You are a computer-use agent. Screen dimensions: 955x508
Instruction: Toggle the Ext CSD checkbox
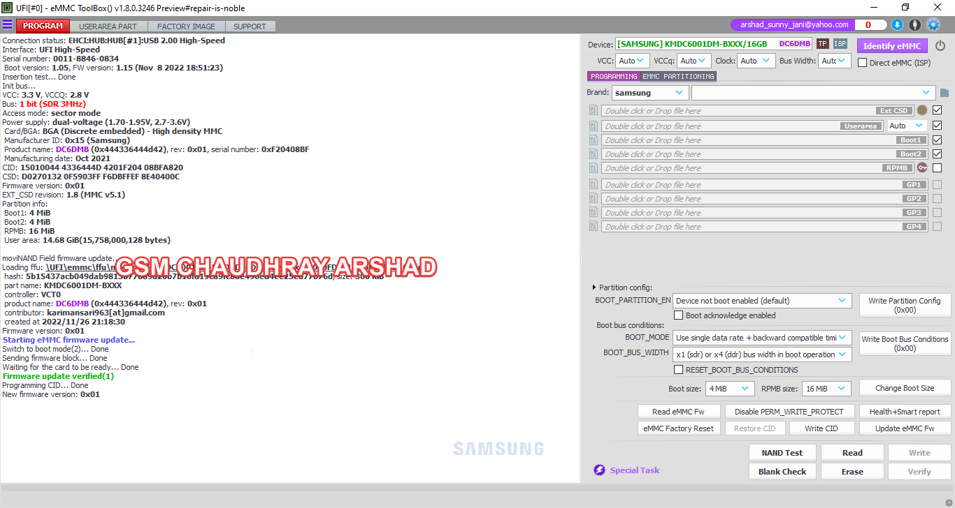[937, 110]
